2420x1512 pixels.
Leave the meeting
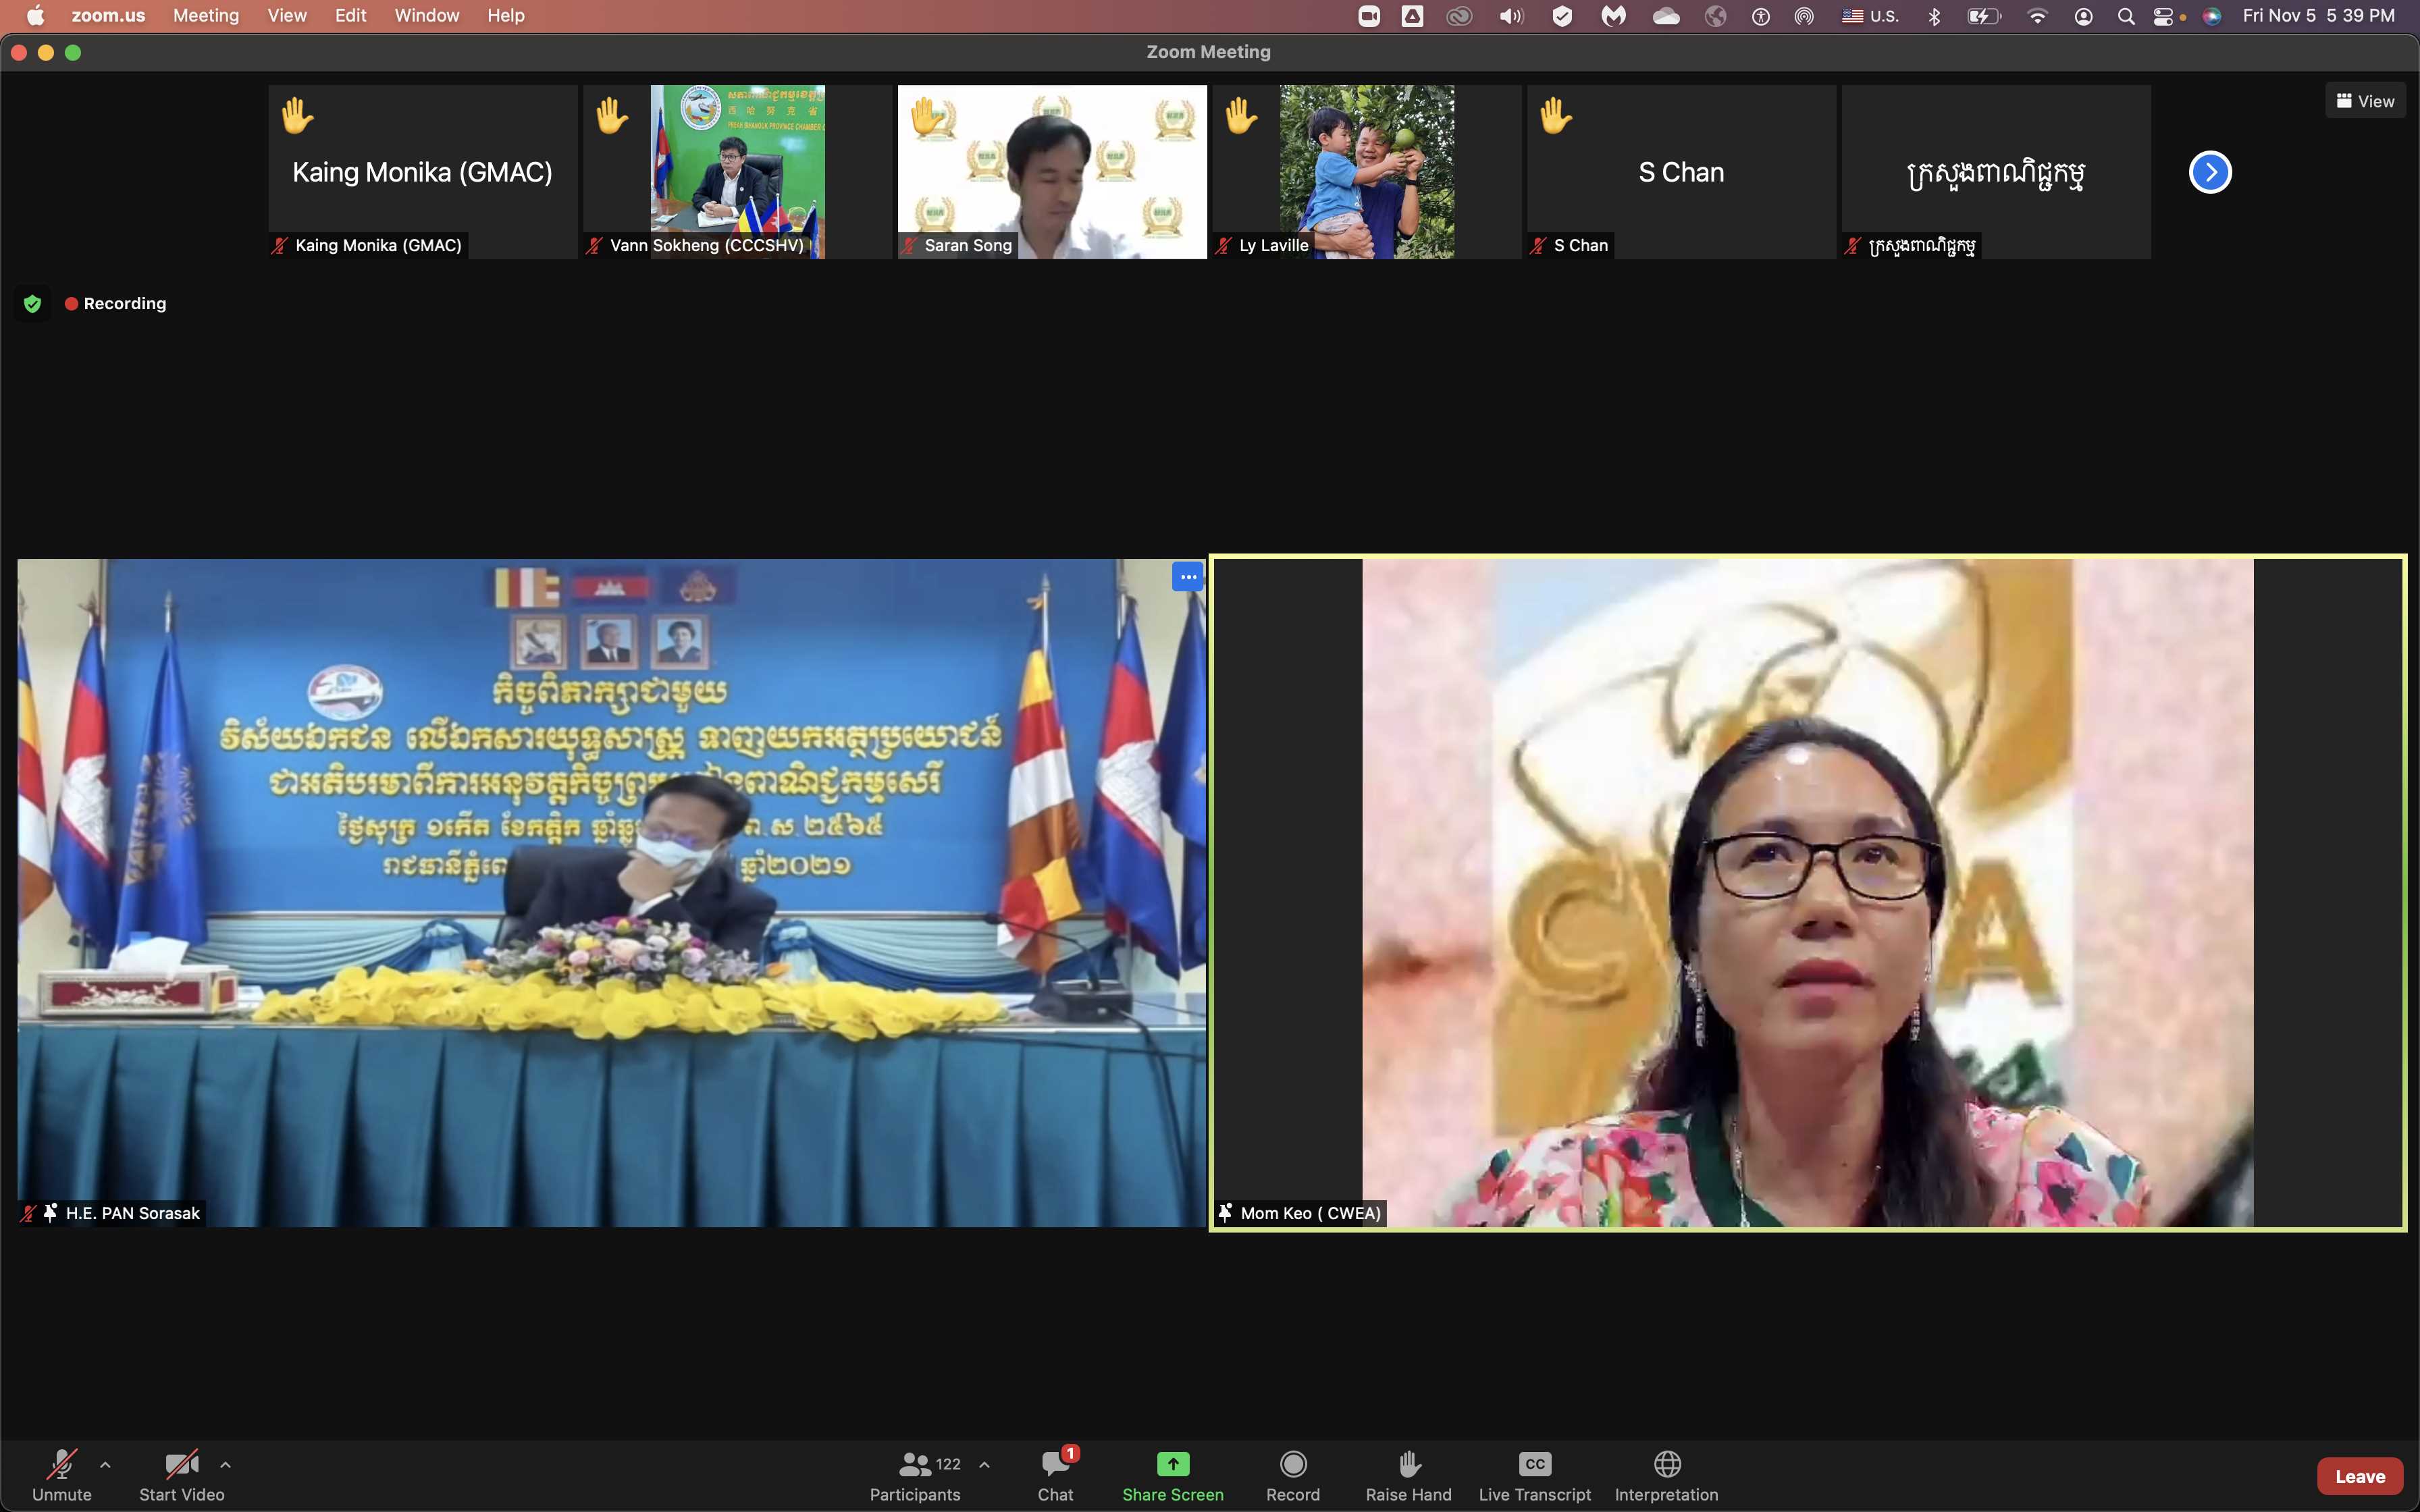click(x=2359, y=1476)
